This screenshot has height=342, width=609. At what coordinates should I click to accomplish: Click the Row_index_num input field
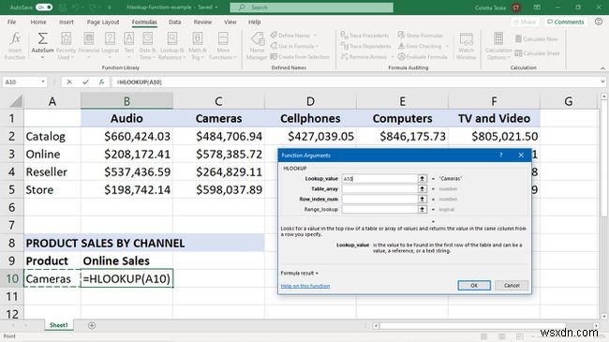click(x=379, y=199)
